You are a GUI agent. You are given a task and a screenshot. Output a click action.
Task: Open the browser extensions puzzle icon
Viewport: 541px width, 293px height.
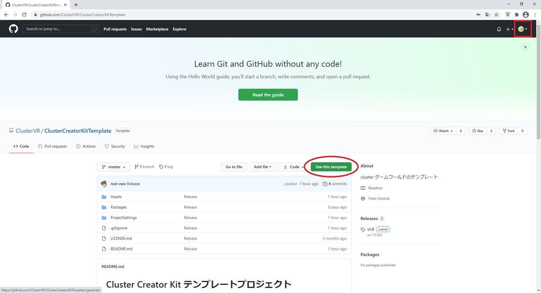point(517,14)
